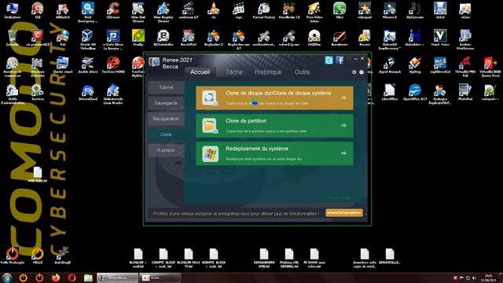503x283 pixels.
Task: Select the Clone de partition option
Action: pos(274,126)
